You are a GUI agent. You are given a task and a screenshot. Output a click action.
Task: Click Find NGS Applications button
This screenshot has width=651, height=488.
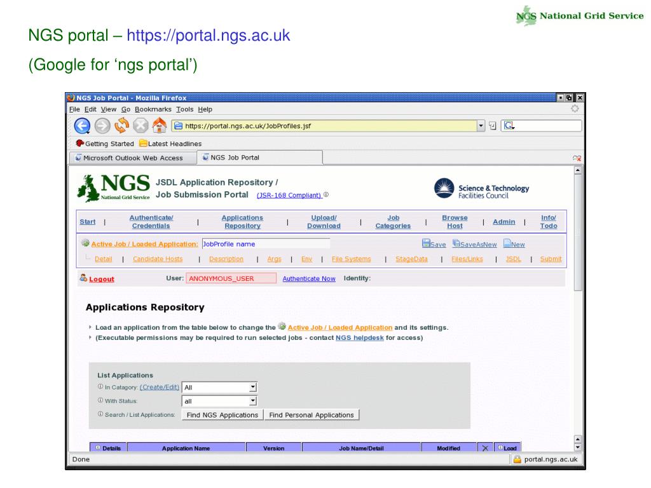223,414
